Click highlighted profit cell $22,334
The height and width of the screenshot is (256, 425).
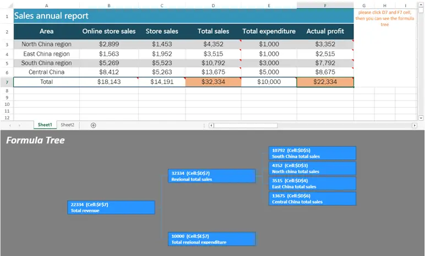pos(325,82)
